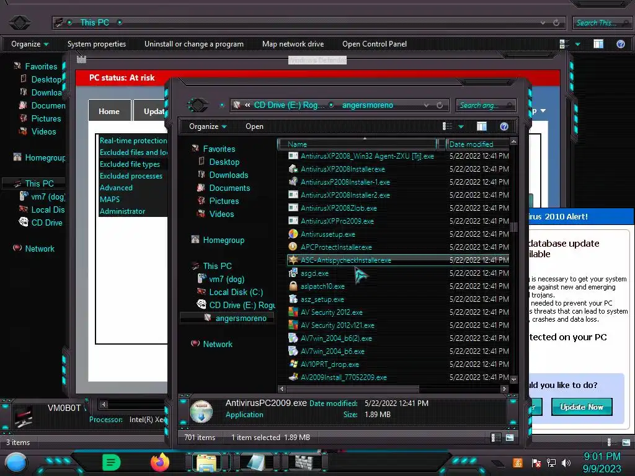Click search box in angersmoreno window
The height and width of the screenshot is (476, 635).
[486, 105]
